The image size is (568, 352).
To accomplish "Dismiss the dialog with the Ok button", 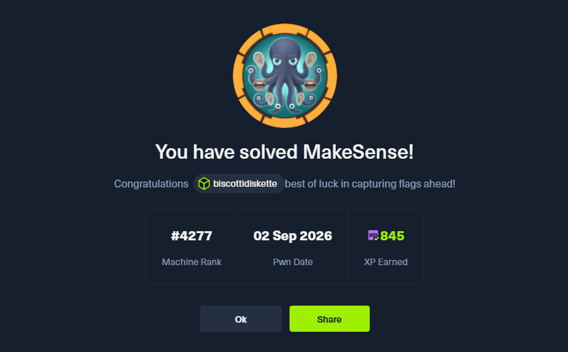I will point(241,319).
